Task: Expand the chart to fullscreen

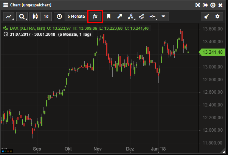Action: [x=198, y=5]
